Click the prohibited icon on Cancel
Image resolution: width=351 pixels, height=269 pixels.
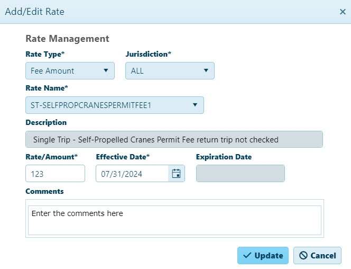pyautogui.click(x=303, y=255)
